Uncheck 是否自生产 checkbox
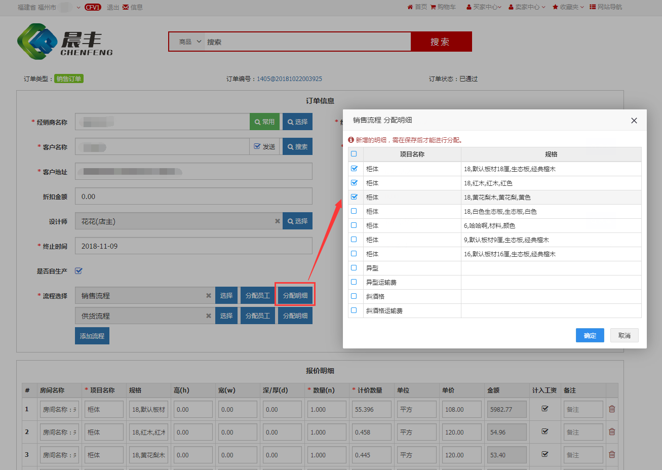 coord(79,271)
